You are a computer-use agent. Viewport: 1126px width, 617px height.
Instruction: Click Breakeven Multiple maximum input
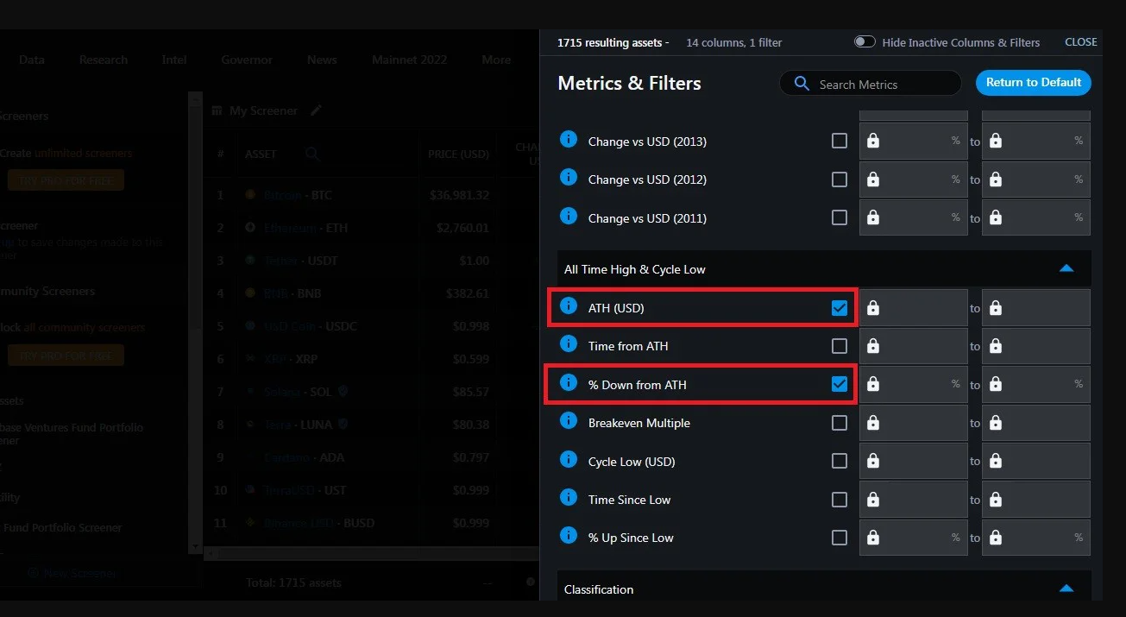click(1036, 423)
